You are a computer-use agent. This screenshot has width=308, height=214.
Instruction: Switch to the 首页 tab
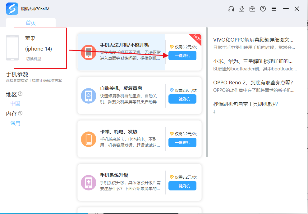click(31, 23)
